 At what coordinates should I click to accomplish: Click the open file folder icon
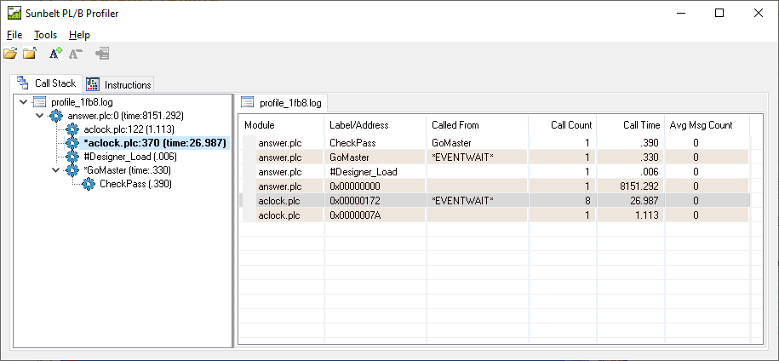[x=10, y=54]
